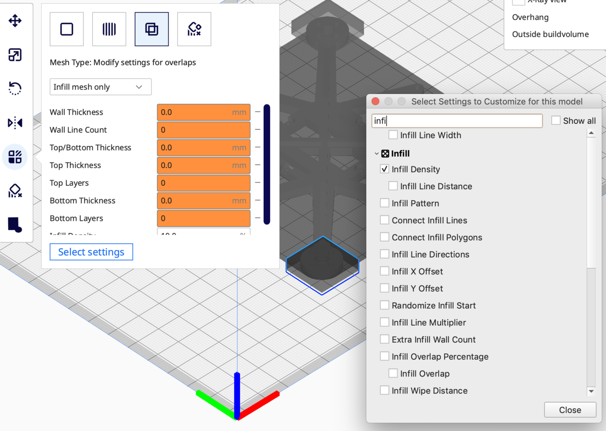Screen dimensions: 606x431
Task: Check Infill Line Distance setting
Action: click(x=393, y=186)
